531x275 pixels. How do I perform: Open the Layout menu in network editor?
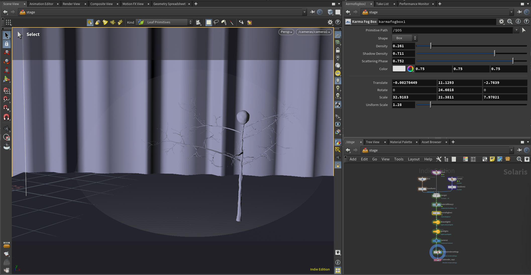pyautogui.click(x=413, y=159)
